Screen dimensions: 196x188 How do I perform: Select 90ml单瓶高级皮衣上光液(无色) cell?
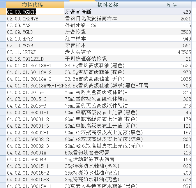click(x=110, y=126)
